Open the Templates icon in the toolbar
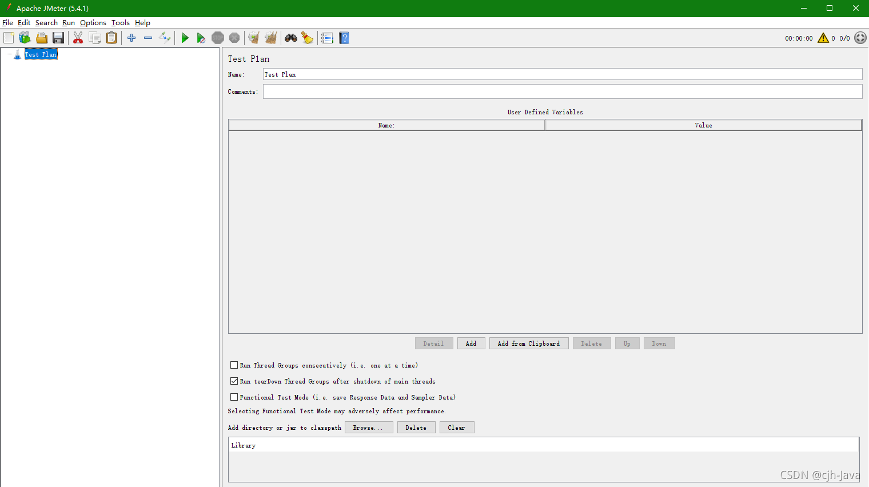Screen dimensions: 869x487 (25, 38)
